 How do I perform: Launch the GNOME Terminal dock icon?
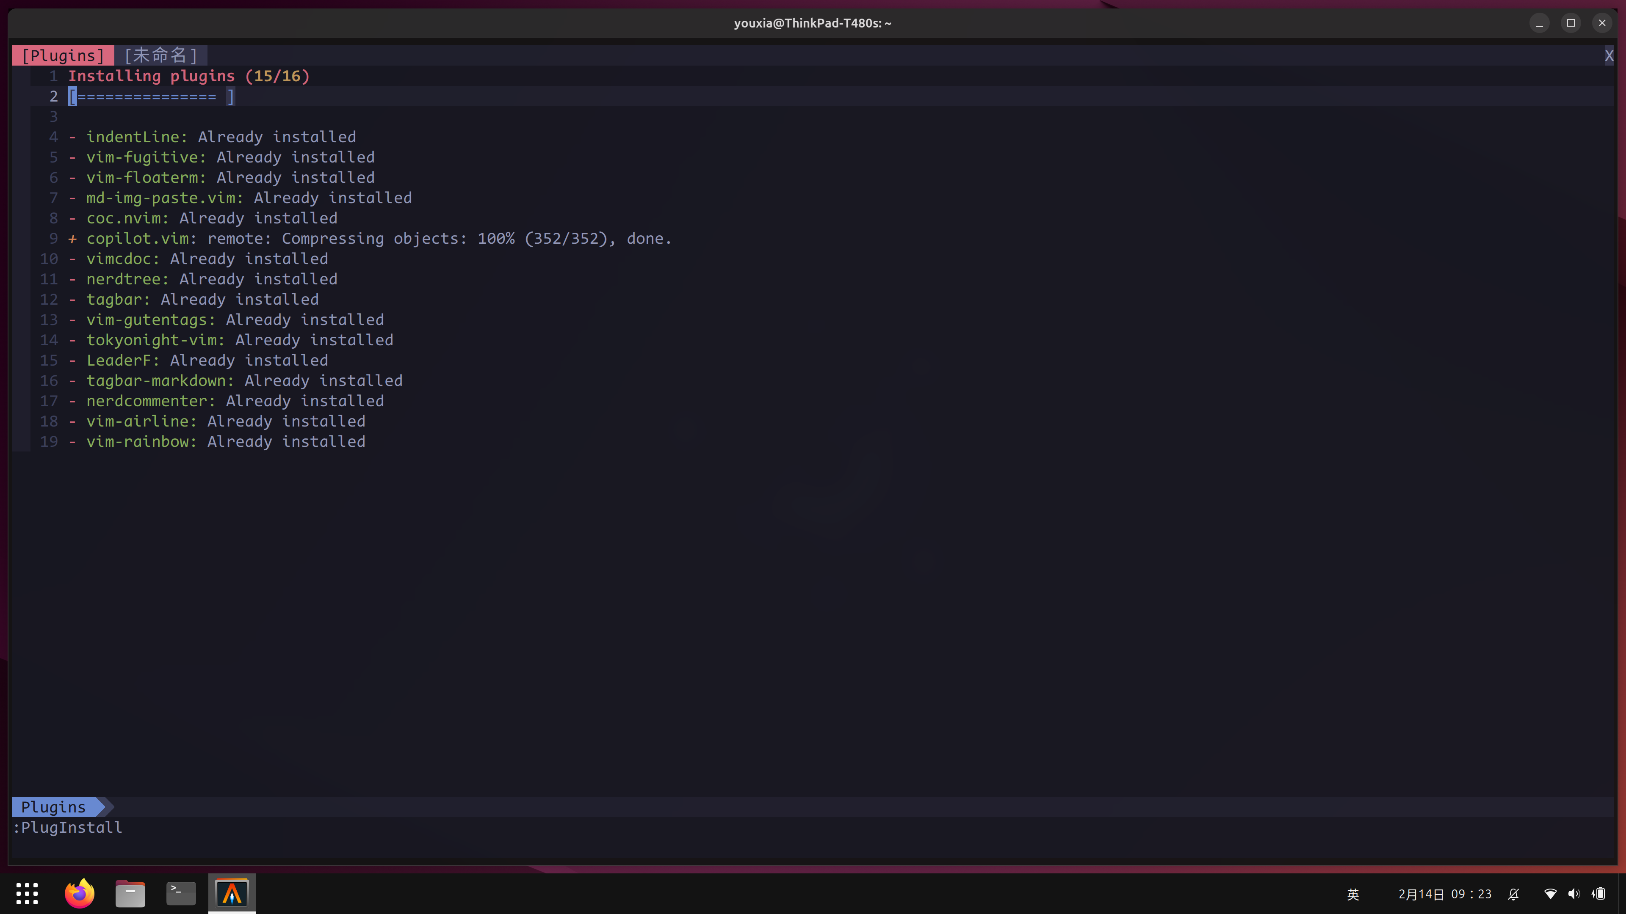tap(180, 893)
